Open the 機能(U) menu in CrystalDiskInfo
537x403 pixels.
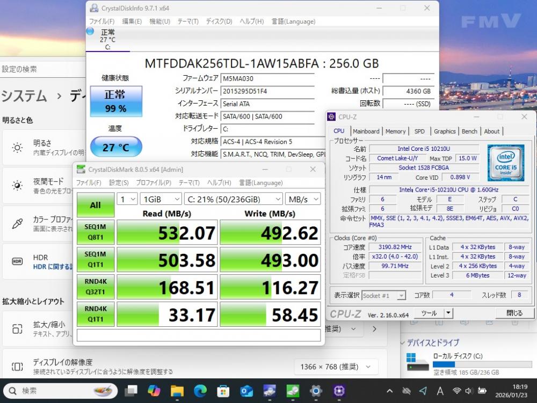159,21
